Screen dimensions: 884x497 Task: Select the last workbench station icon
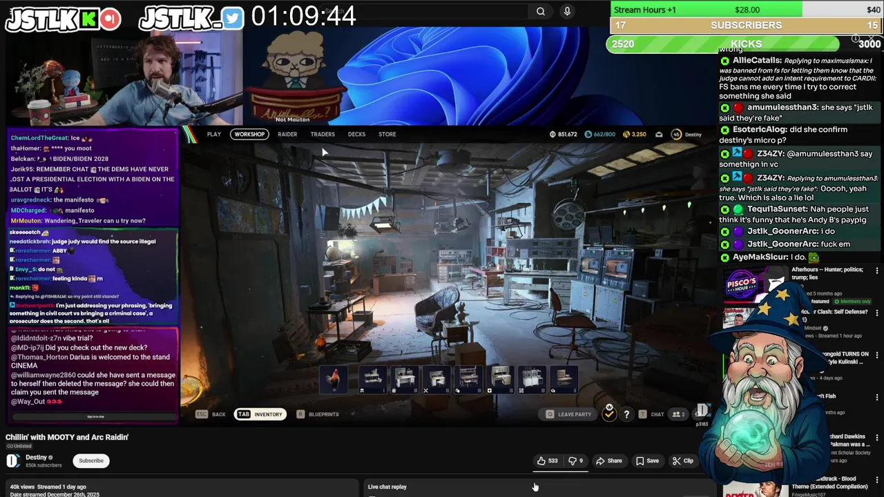tap(564, 380)
